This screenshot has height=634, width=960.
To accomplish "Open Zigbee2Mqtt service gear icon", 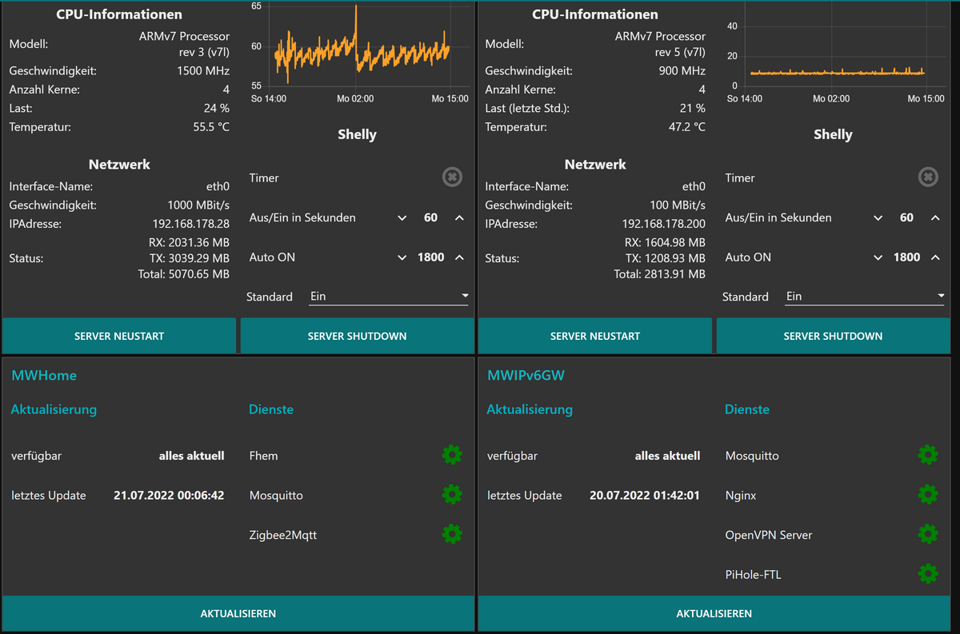I will [452, 534].
